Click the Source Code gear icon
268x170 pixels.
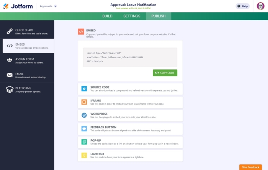coord(84,89)
